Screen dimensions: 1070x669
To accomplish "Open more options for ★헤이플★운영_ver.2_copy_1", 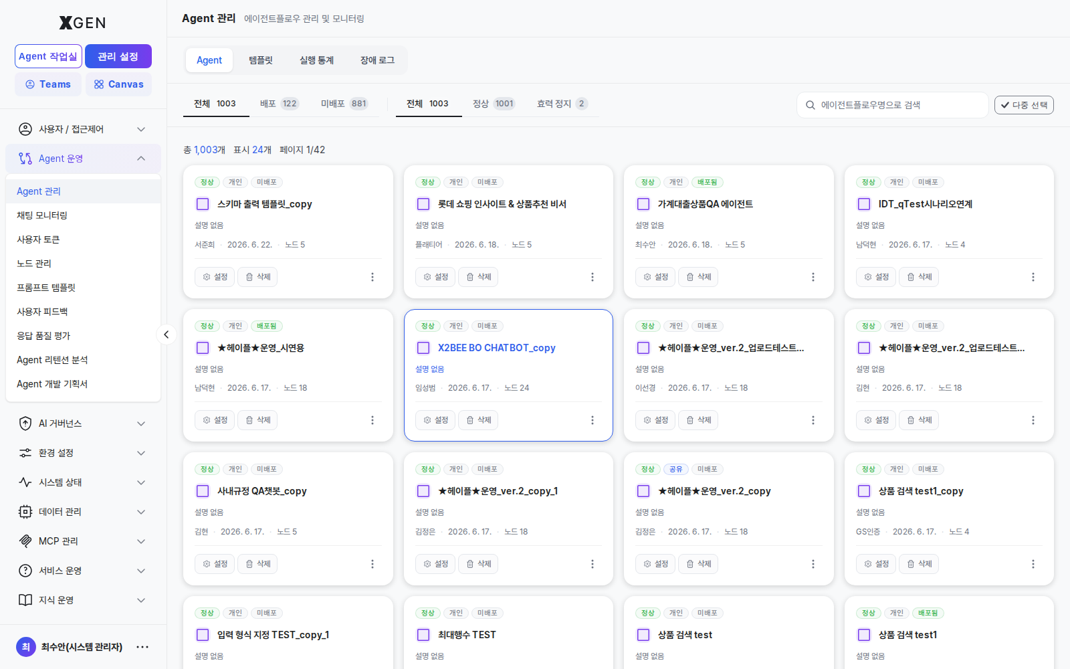I will click(x=593, y=564).
